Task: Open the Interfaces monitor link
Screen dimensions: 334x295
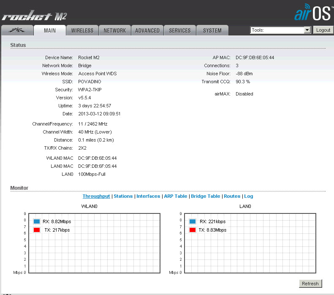Action: [x=148, y=196]
